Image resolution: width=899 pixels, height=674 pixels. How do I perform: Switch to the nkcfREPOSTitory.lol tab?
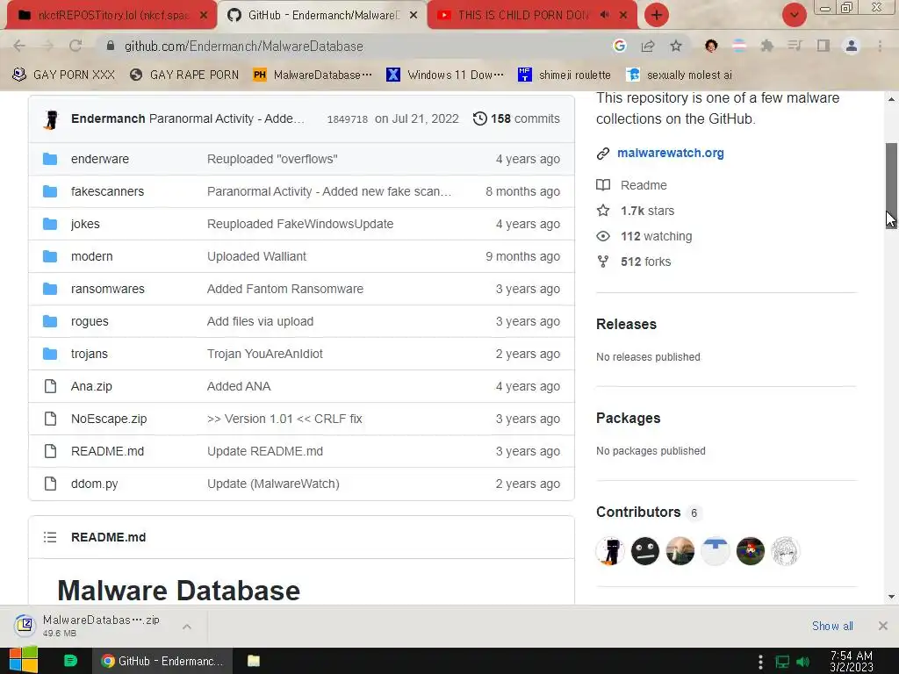111,15
